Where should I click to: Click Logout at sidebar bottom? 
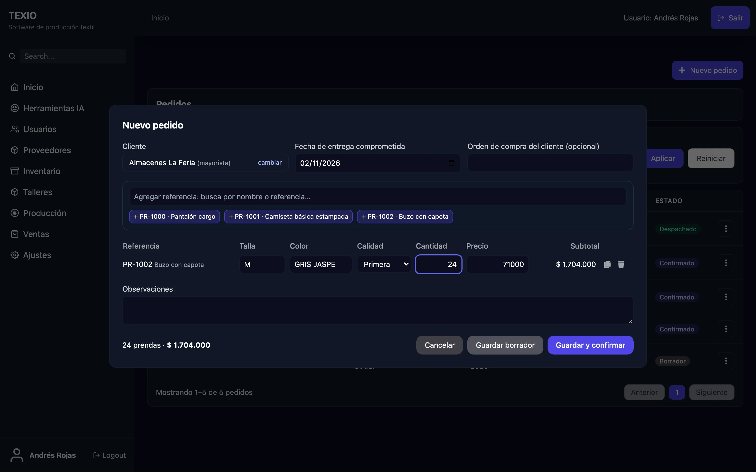point(110,455)
